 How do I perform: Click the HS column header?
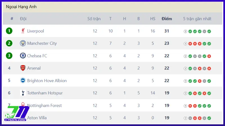pyautogui.click(x=153, y=19)
